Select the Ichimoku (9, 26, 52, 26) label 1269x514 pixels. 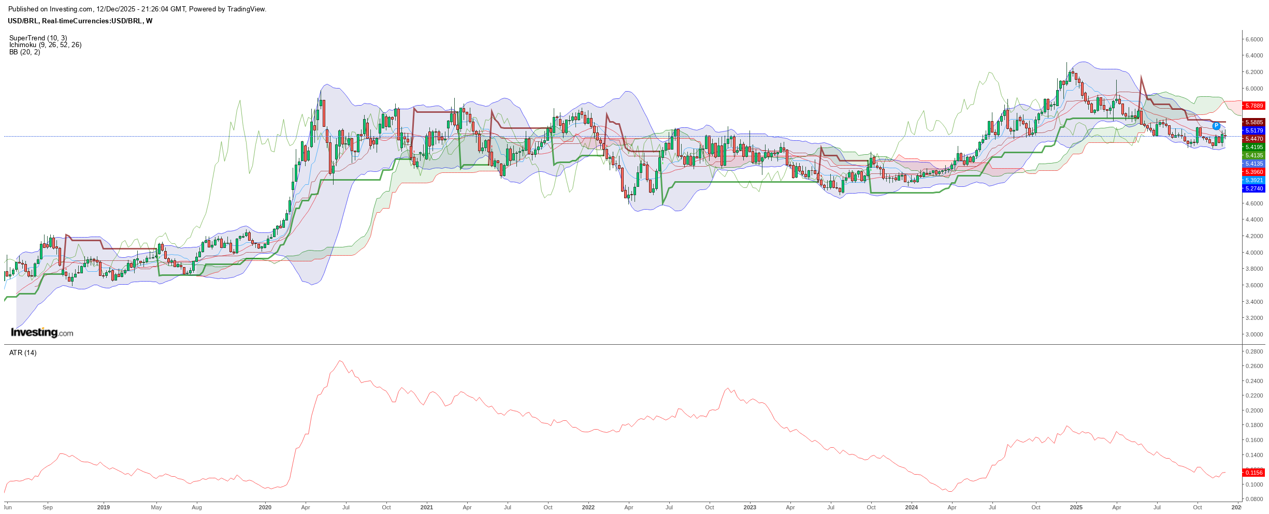click(x=45, y=45)
